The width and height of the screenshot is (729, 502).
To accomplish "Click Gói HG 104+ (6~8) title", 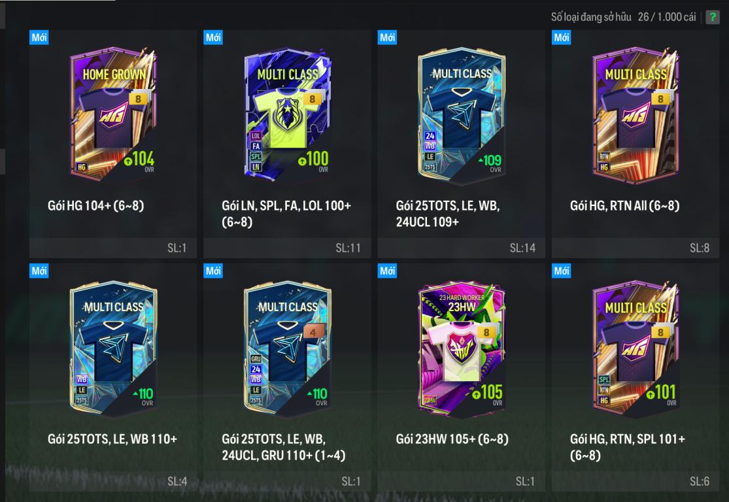I will [95, 205].
